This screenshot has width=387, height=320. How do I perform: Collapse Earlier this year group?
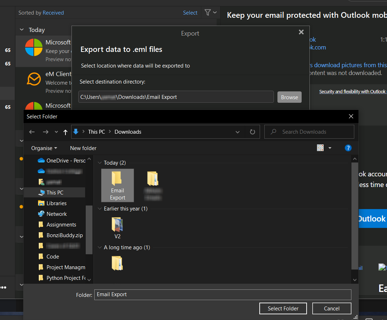pyautogui.click(x=100, y=209)
